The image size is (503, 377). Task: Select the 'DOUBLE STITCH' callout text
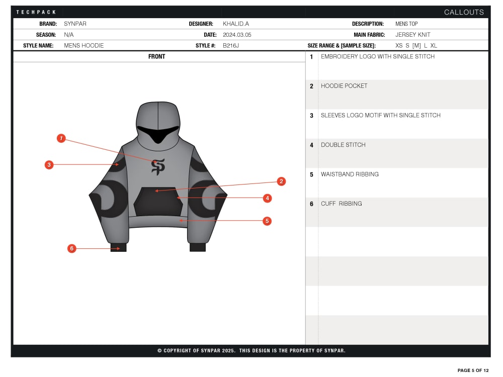(343, 145)
